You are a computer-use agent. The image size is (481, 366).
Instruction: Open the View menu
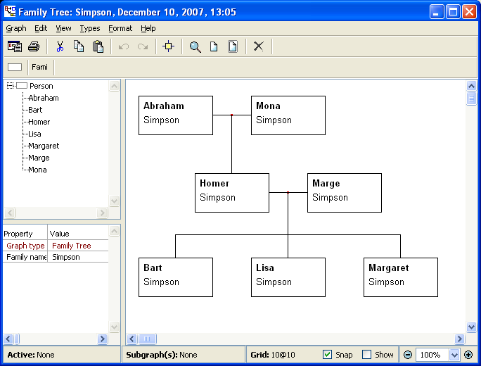click(63, 29)
